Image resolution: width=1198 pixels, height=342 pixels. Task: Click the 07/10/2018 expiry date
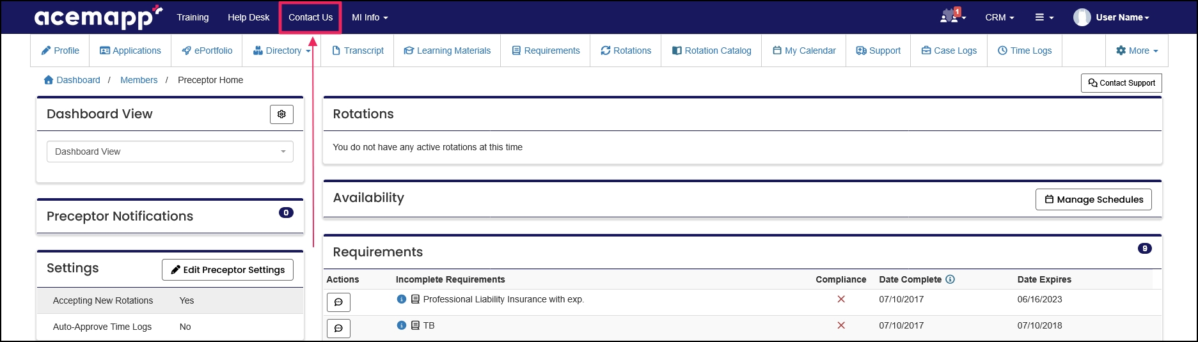tap(1039, 325)
